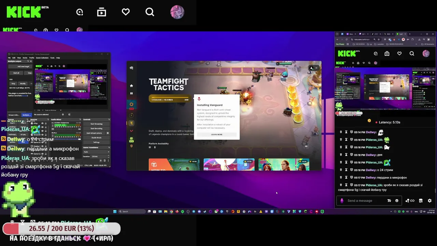Open the Docks menu in OBS
Viewport: 437px width, 246px height.
[x=25, y=58]
